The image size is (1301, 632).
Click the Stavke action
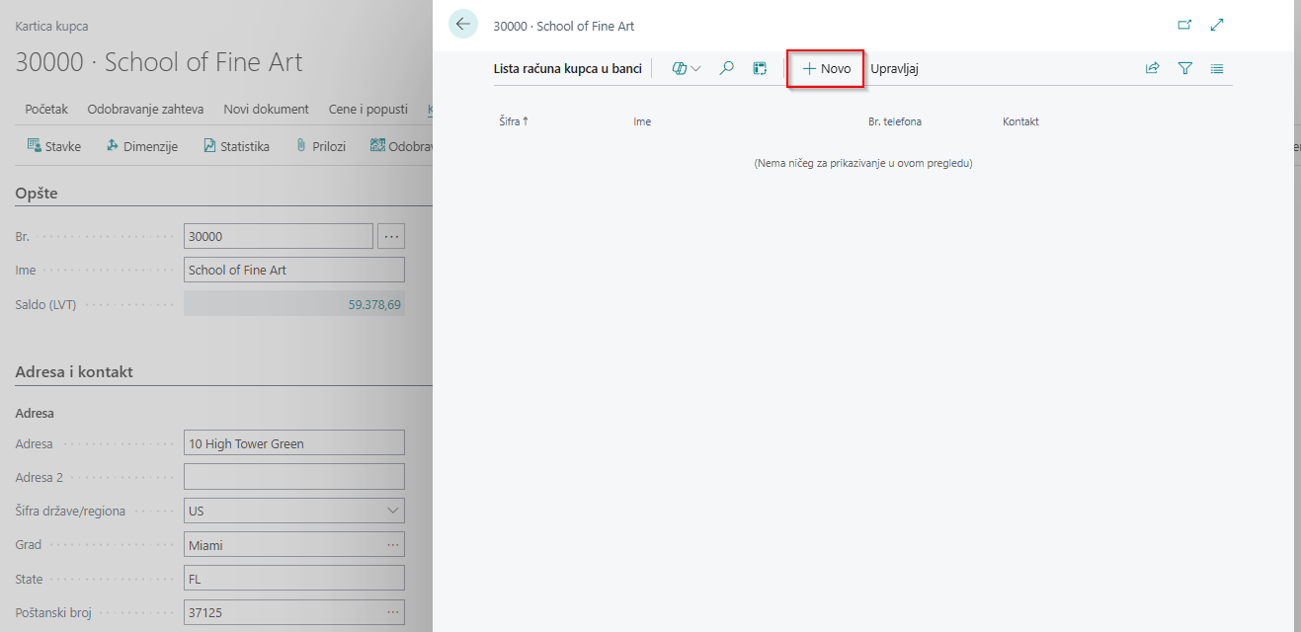[x=54, y=146]
